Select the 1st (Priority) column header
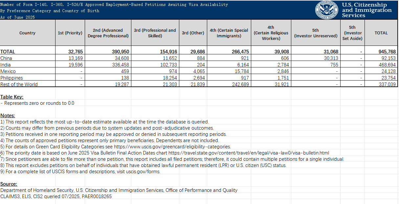Image resolution: width=399 pixels, height=204 pixels. click(x=70, y=33)
